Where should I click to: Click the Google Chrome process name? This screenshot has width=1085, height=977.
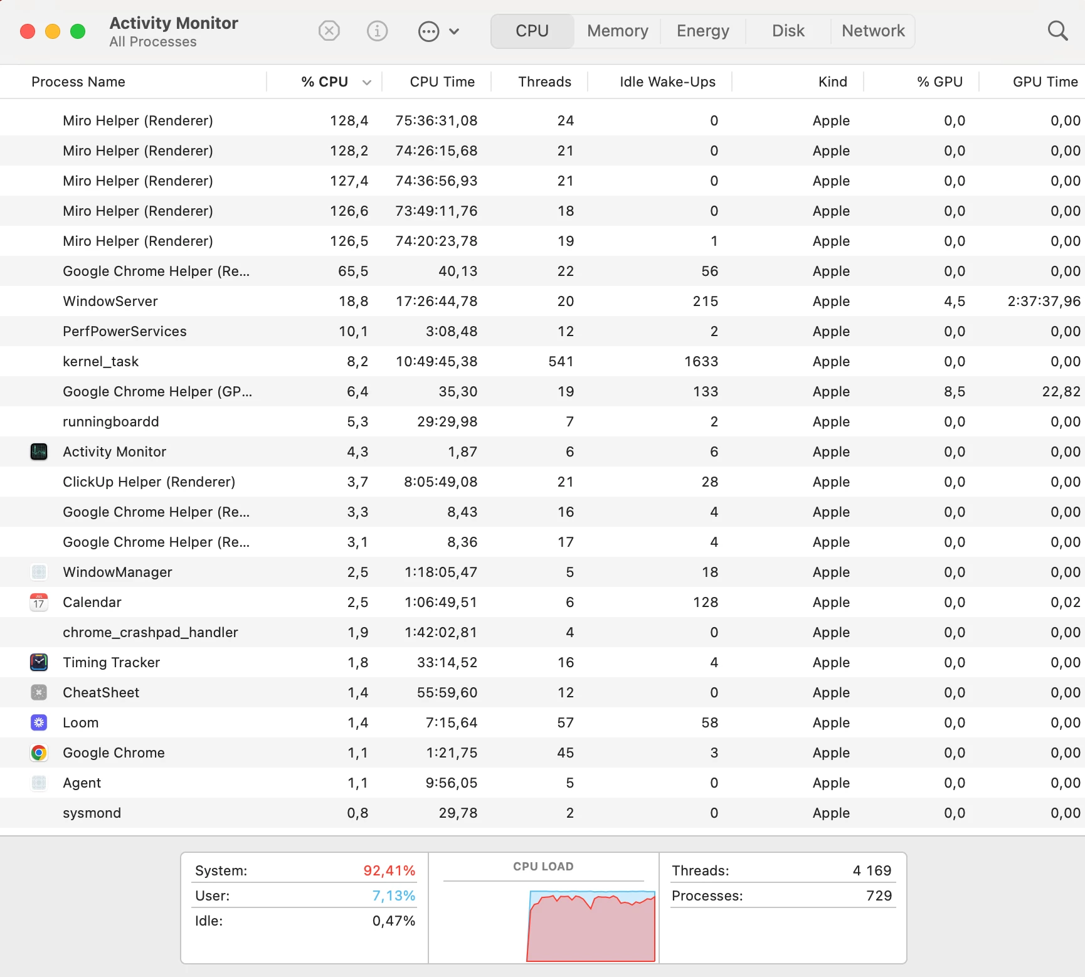click(114, 753)
